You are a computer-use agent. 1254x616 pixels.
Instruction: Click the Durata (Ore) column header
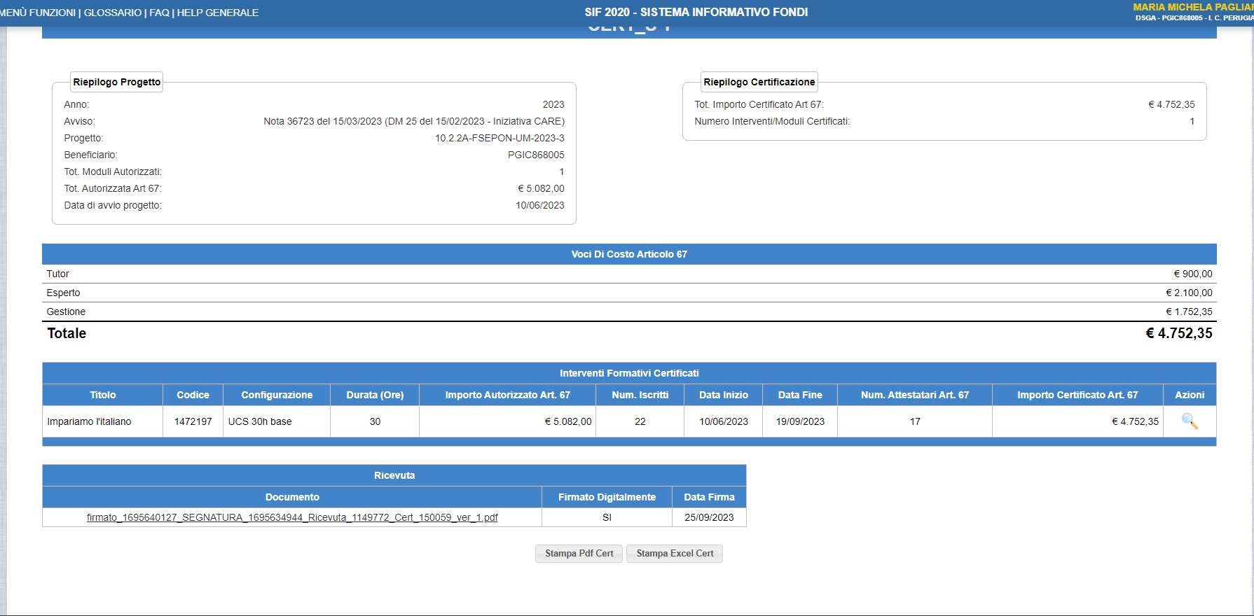click(x=375, y=395)
